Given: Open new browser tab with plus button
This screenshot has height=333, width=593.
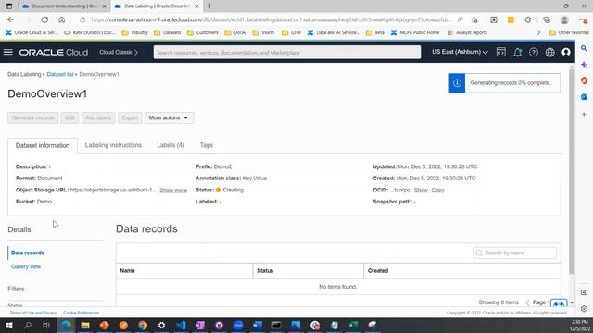Looking at the screenshot, I should point(210,6).
